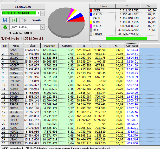Image resolution: width=160 pixels, height=149 pixels.
Task: Sort by the Pozisyon column header
Action: tap(49, 46)
